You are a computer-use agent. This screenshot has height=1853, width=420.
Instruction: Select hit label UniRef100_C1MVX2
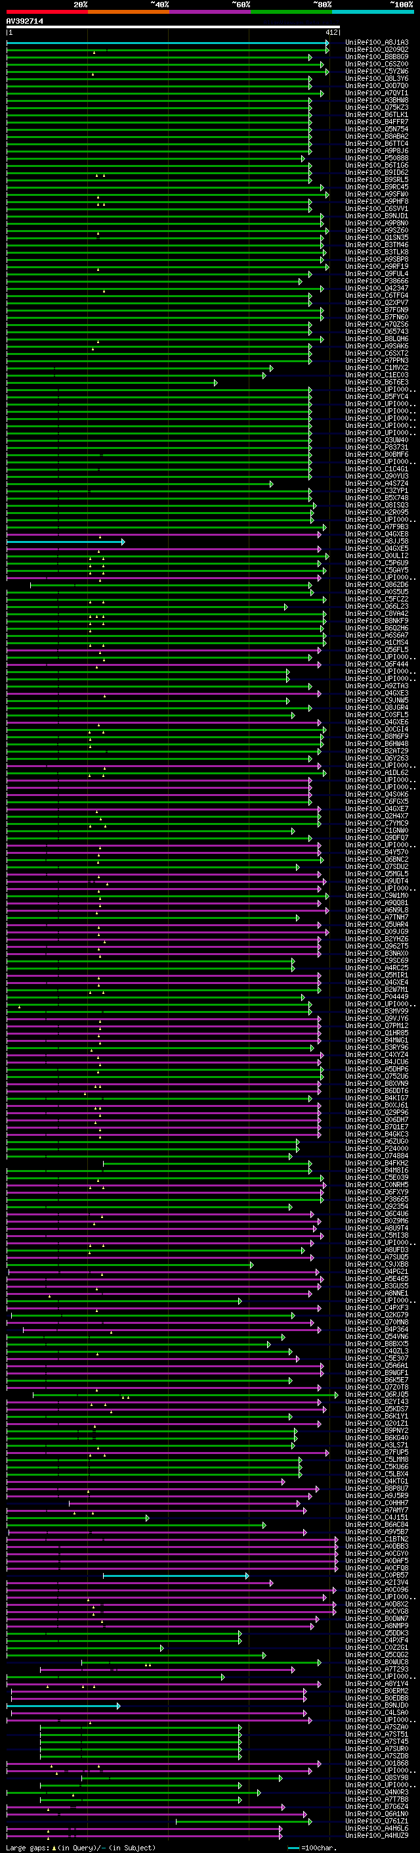pyautogui.click(x=377, y=368)
